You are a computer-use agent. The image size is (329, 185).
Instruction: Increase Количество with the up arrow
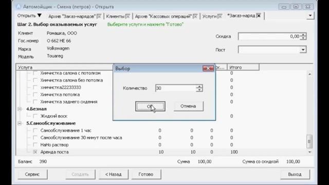click(x=199, y=86)
